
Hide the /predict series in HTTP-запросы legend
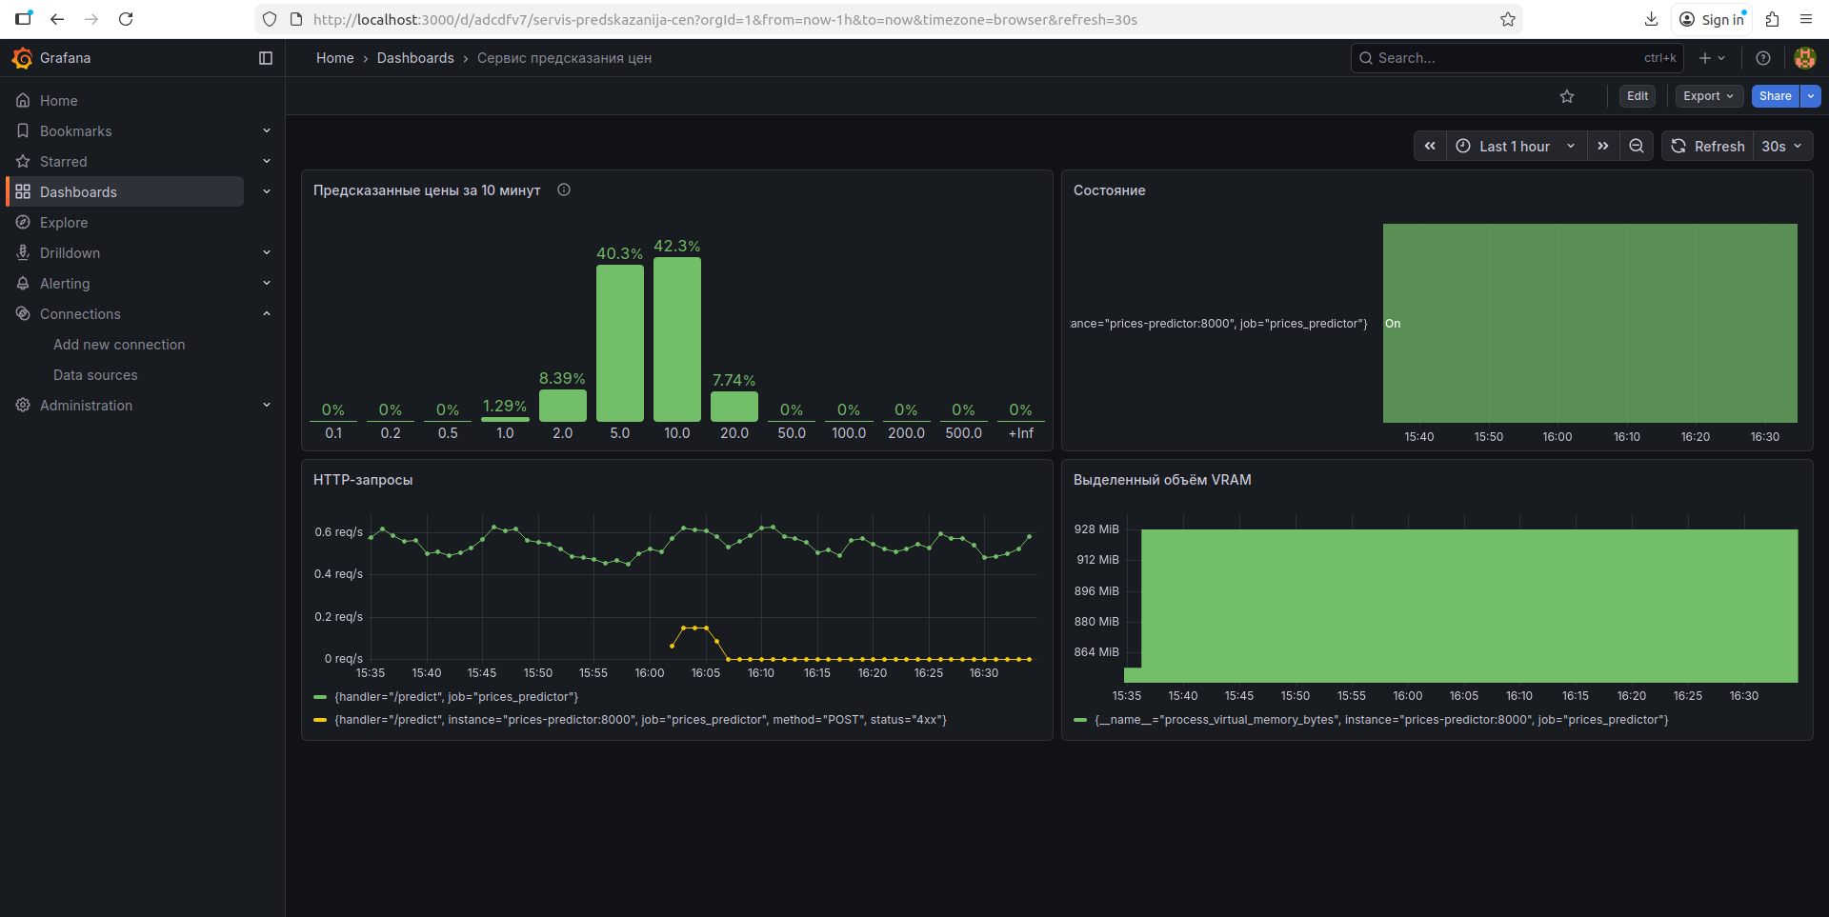point(456,696)
